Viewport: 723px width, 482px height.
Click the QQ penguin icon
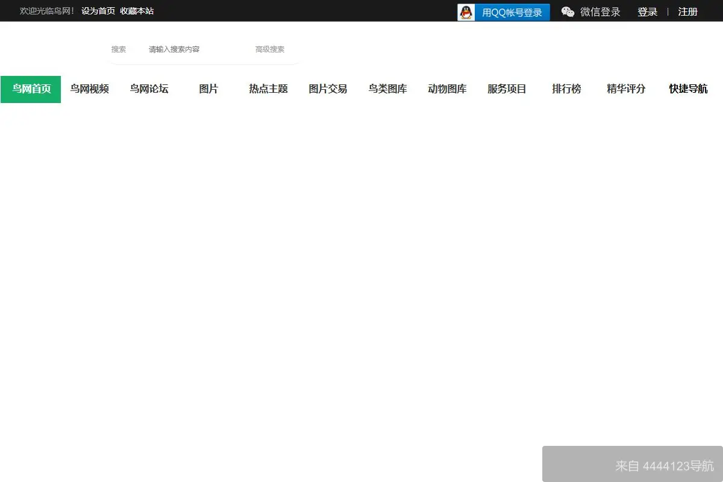click(465, 11)
